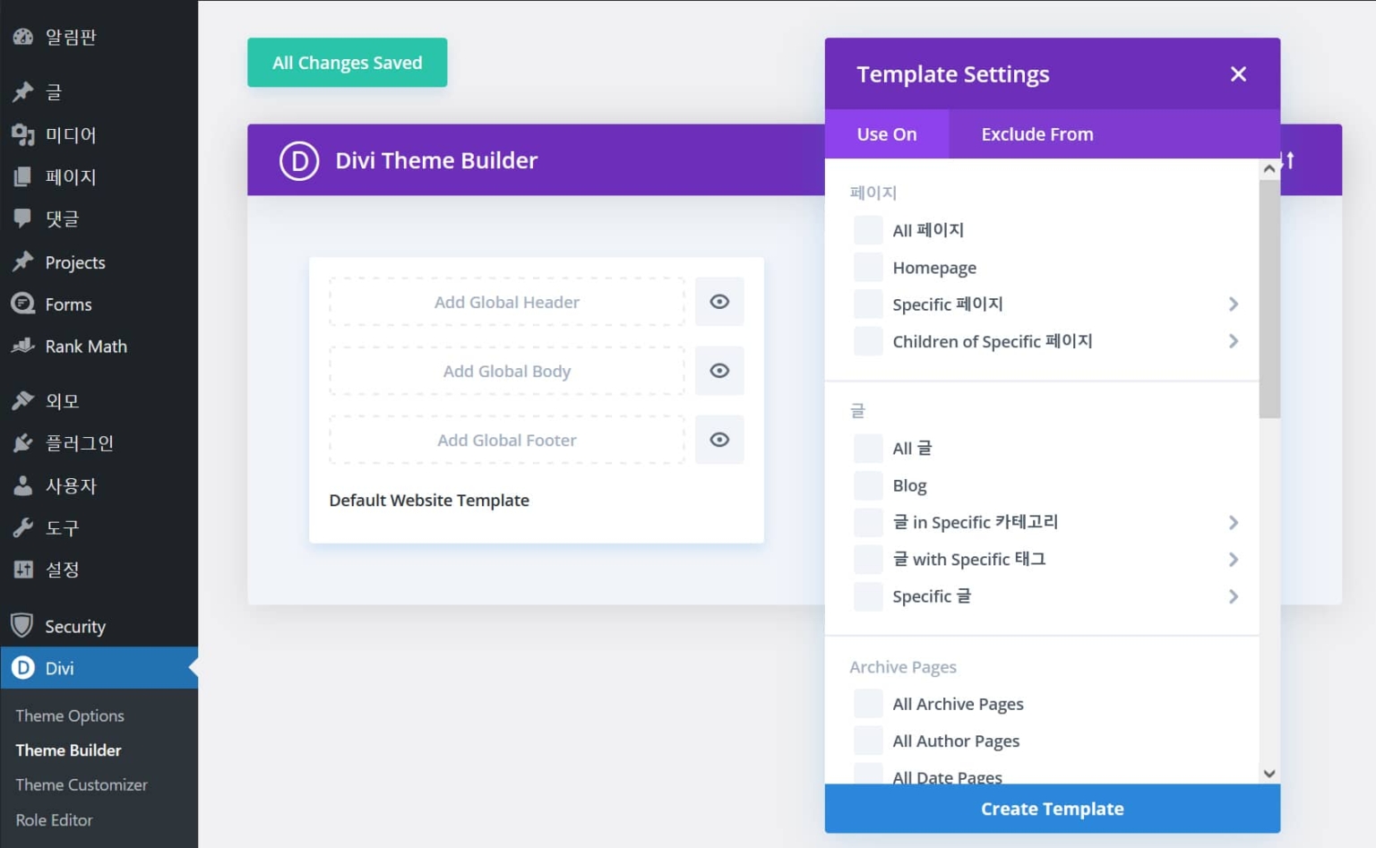Screen dimensions: 1376x848
Task: Click the All Changes Saved button
Action: pyautogui.click(x=348, y=63)
